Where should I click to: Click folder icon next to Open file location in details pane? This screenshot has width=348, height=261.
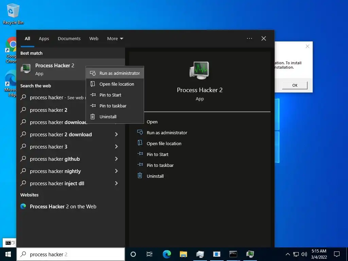click(140, 143)
